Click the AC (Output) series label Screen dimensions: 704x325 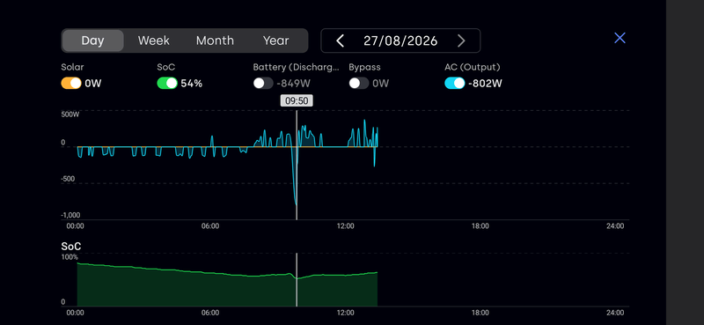[473, 68]
